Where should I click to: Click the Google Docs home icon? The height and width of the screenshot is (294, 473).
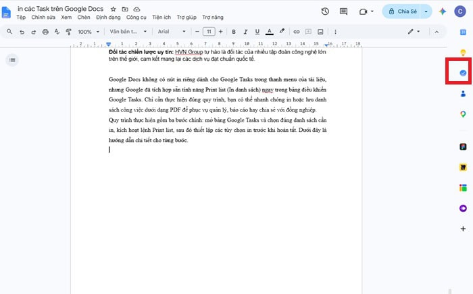[x=6, y=13]
